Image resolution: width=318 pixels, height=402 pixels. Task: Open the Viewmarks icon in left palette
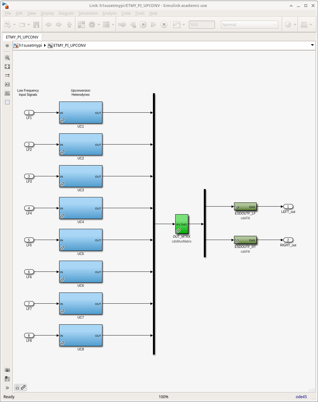pos(7,379)
